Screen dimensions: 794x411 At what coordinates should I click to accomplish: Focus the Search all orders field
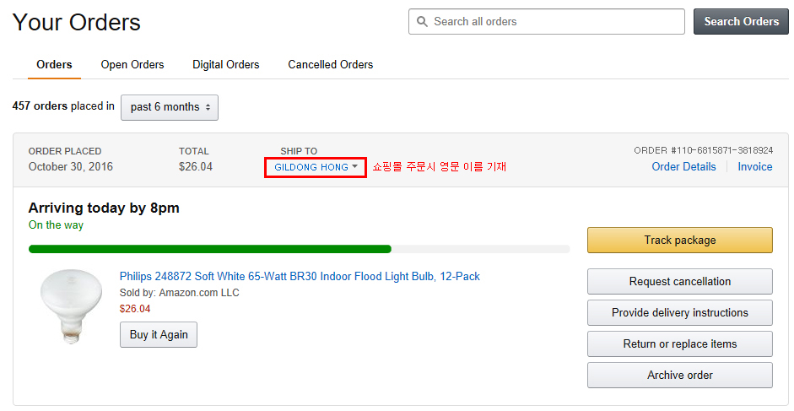(553, 22)
